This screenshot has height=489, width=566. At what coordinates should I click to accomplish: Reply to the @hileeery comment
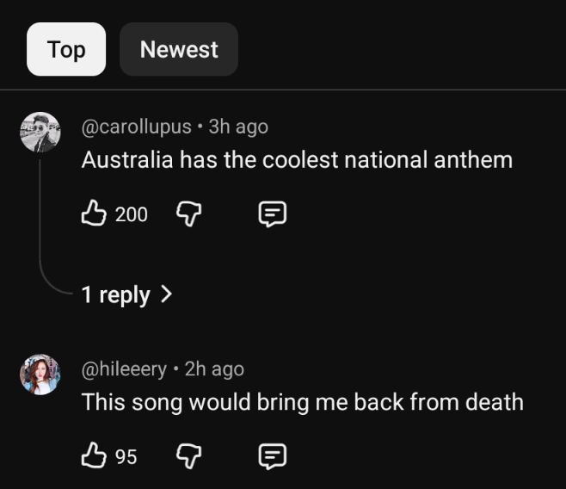click(272, 456)
